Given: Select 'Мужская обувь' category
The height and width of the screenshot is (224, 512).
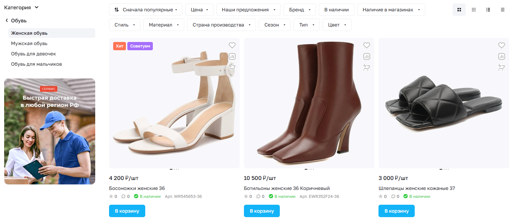Looking at the screenshot, I should (29, 44).
